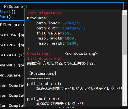Click the 【Parameters】 heading
This screenshot has width=128, height=109.
[43, 74]
